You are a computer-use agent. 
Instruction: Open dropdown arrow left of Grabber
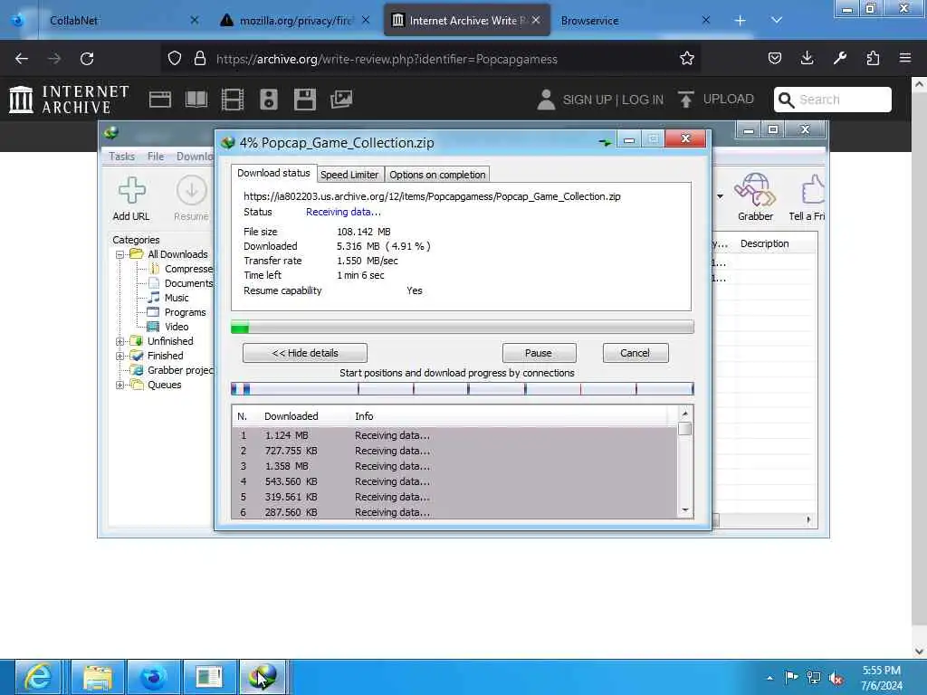click(720, 196)
